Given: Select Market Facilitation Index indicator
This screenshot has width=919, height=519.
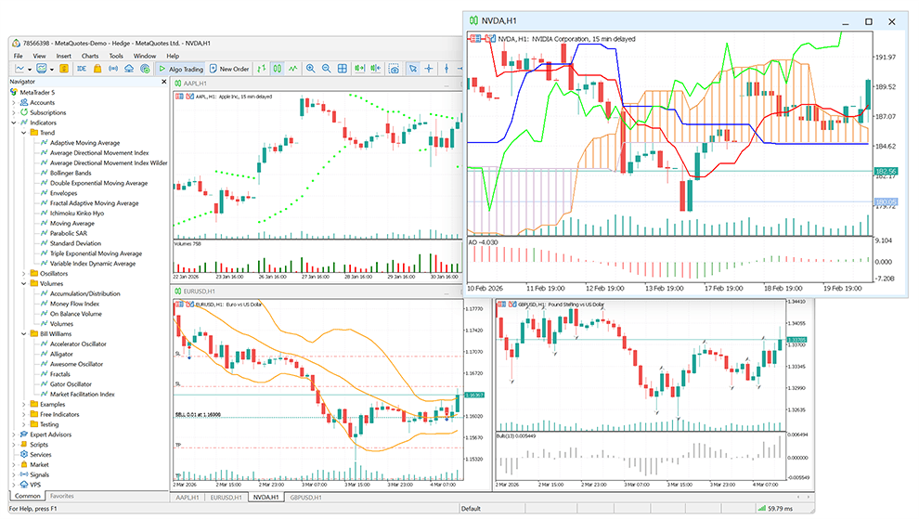Looking at the screenshot, I should tap(82, 394).
